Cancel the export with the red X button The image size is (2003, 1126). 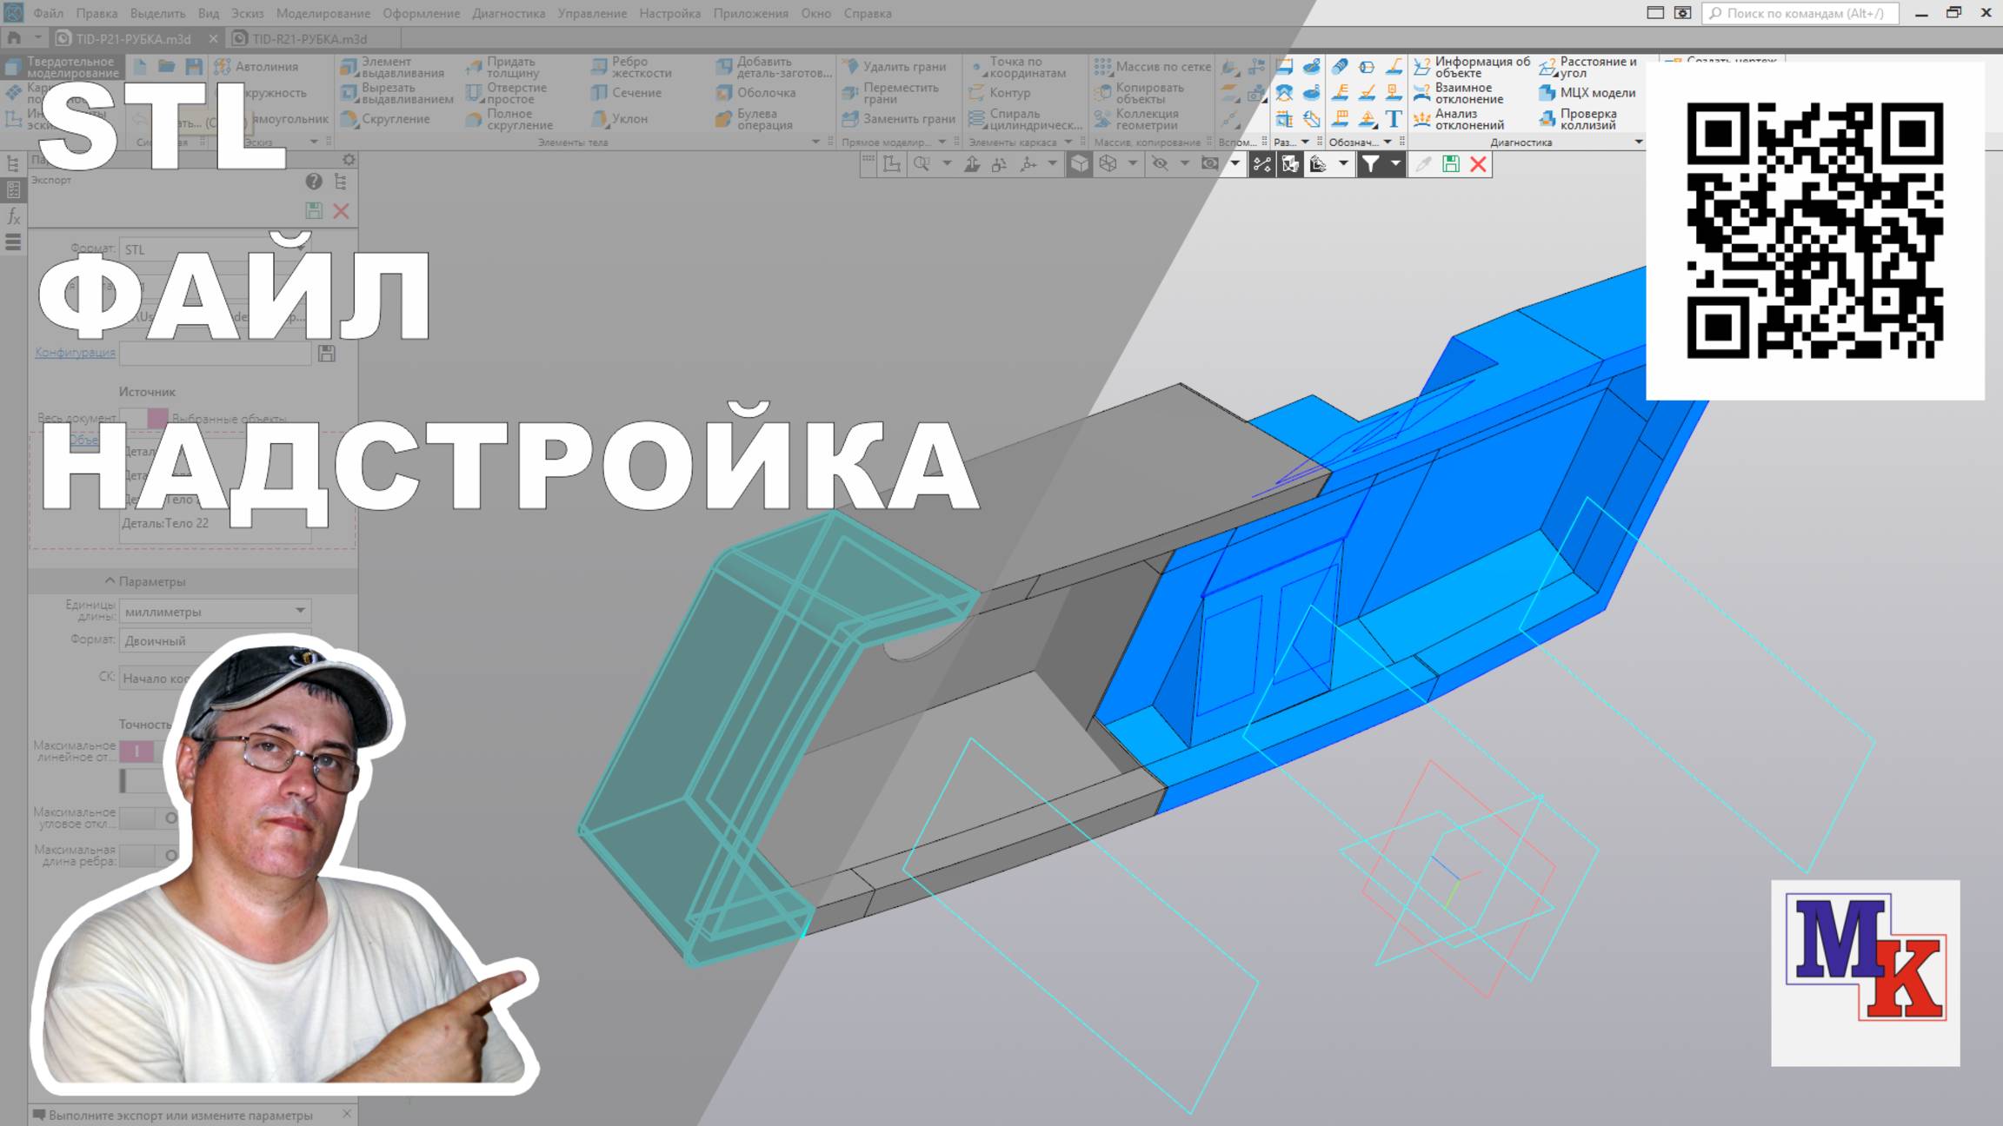pyautogui.click(x=341, y=211)
